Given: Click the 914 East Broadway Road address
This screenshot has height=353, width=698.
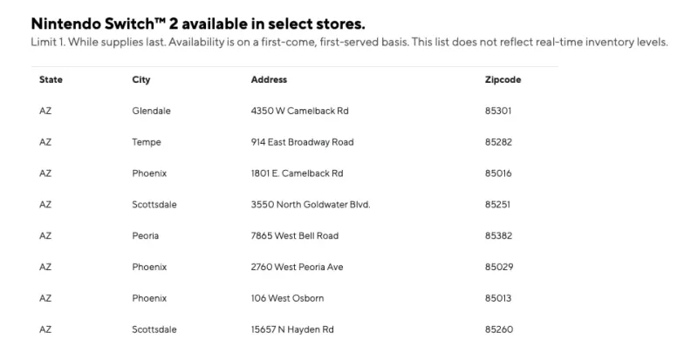Looking at the screenshot, I should pos(302,142).
